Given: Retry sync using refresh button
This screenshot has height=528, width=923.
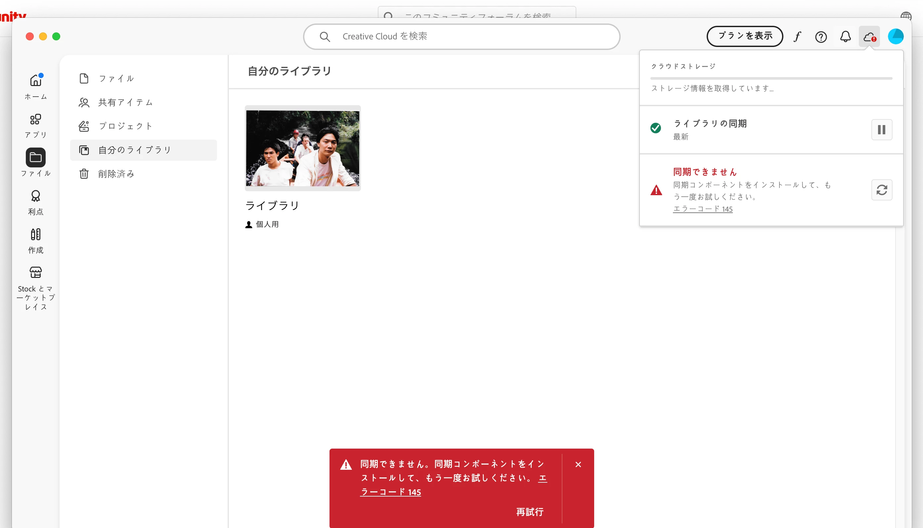Looking at the screenshot, I should 881,190.
